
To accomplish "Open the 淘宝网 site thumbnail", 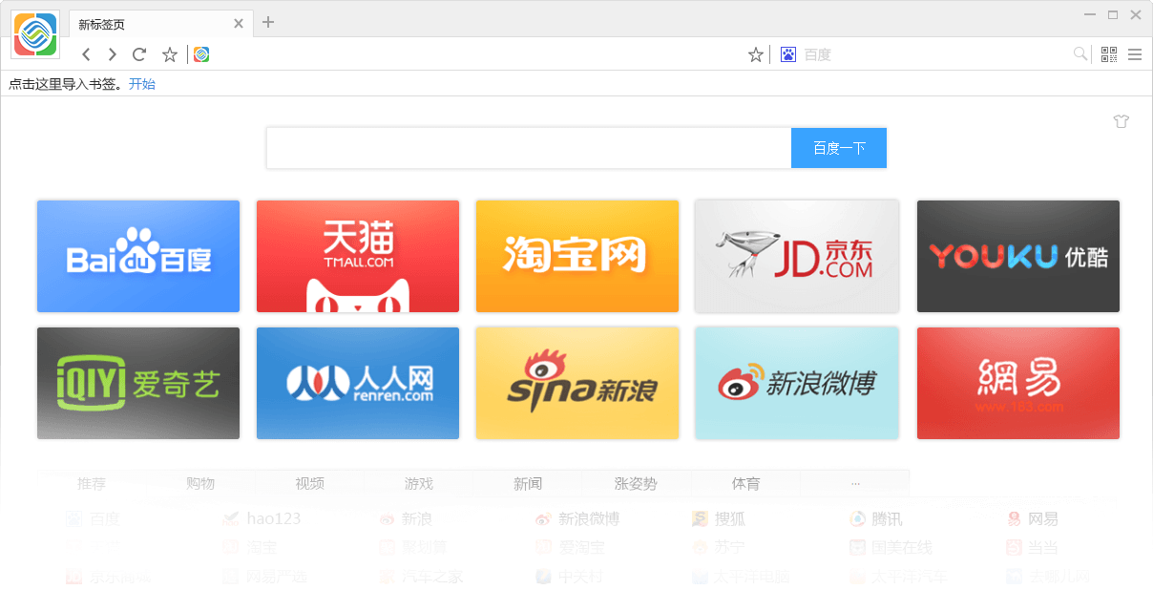I will (x=576, y=256).
